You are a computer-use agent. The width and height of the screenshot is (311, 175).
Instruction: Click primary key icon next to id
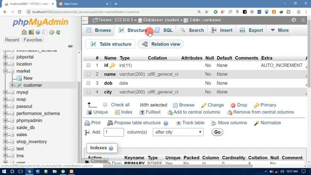click(112, 66)
